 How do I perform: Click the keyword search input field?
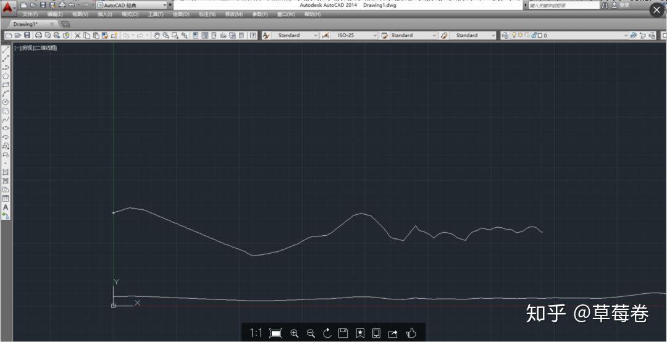point(564,5)
